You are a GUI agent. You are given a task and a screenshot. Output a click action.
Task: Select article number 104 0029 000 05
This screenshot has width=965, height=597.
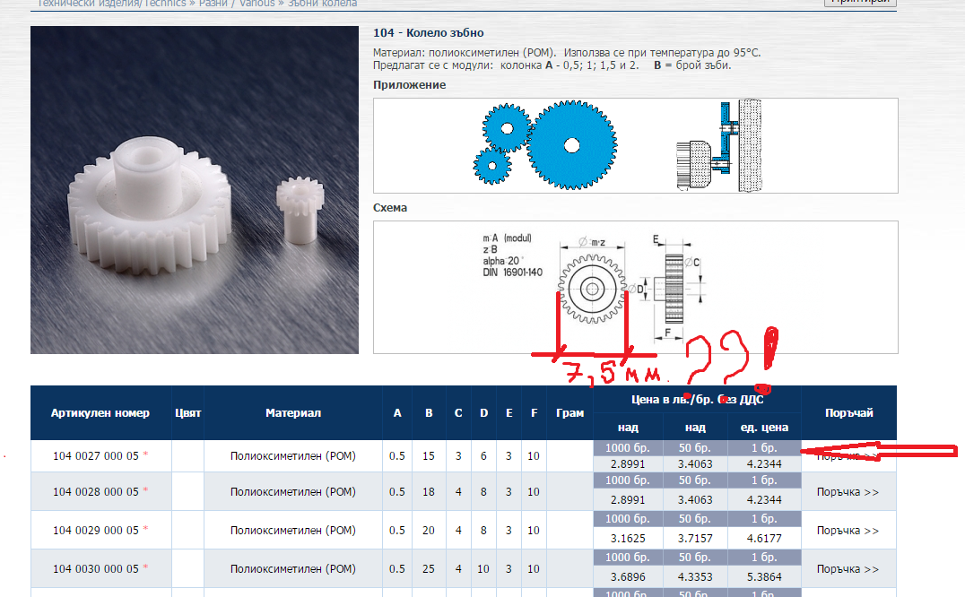[x=95, y=531]
